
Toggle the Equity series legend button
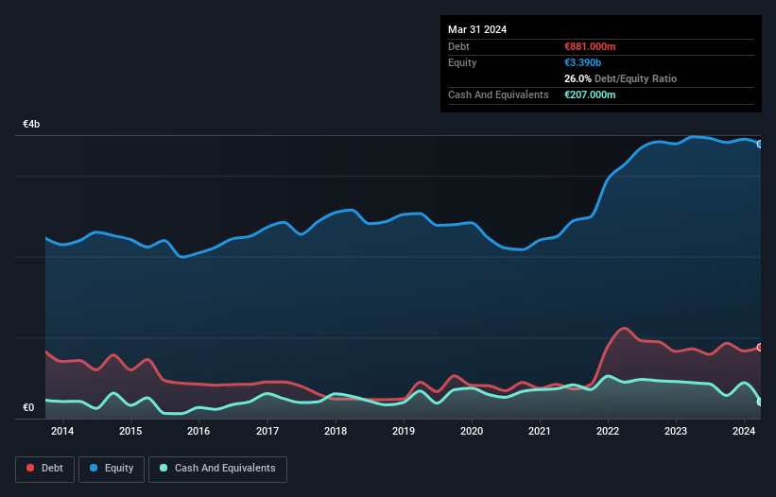pos(112,469)
